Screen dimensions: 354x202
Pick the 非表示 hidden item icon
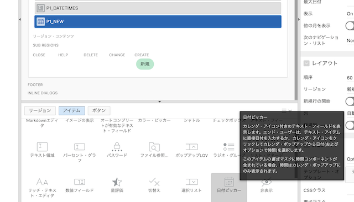tap(267, 182)
